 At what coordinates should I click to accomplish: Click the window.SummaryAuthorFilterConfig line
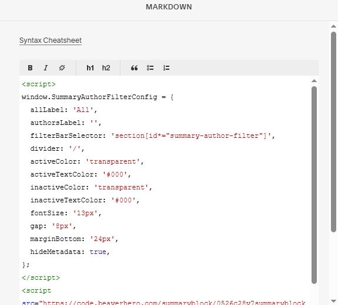tap(98, 97)
